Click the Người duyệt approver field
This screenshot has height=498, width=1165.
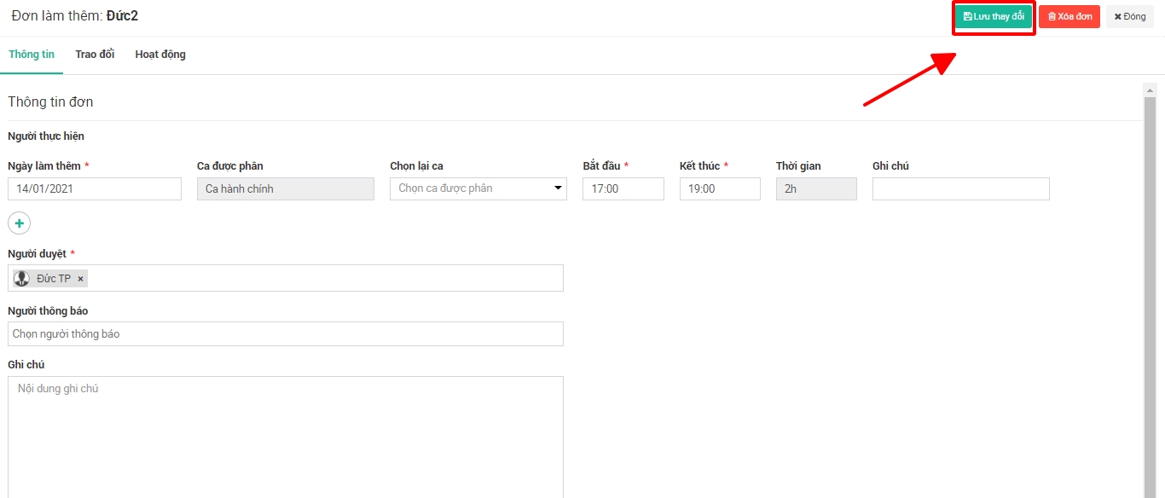point(324,278)
